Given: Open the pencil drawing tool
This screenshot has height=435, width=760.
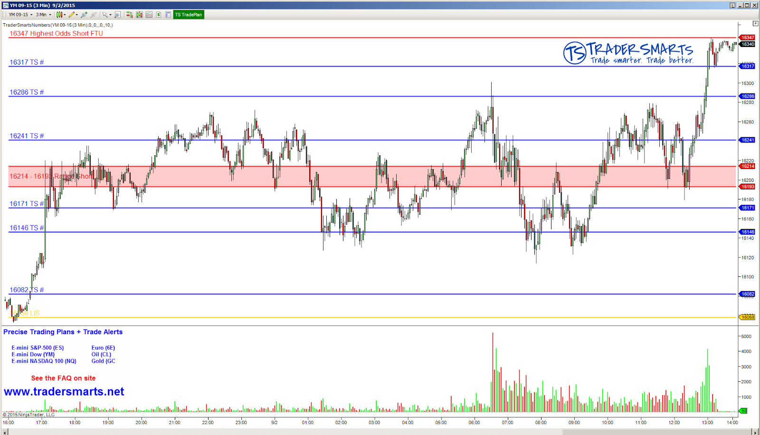Looking at the screenshot, I should (72, 14).
